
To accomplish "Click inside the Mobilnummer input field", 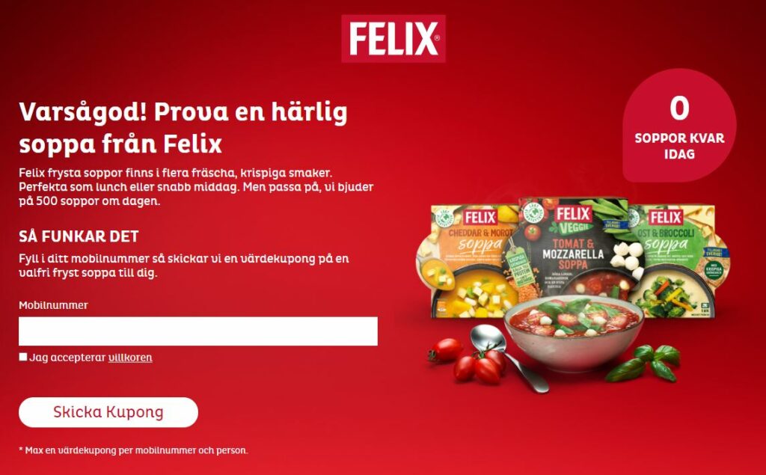I will coord(197,331).
